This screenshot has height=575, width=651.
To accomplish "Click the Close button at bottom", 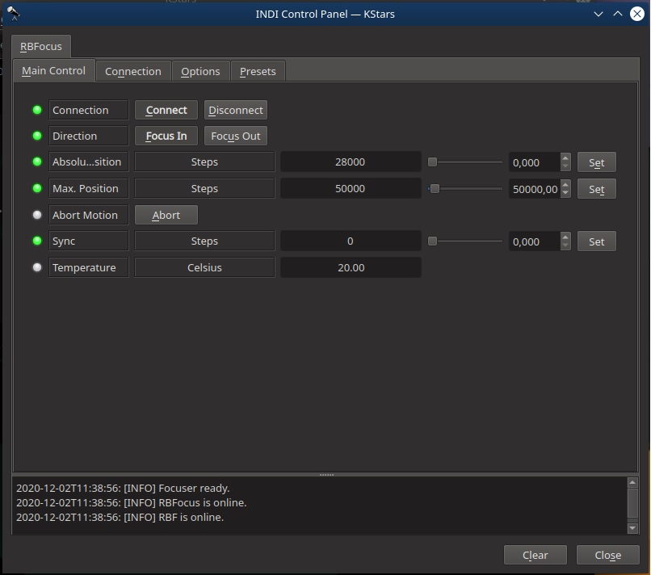I will pos(608,555).
